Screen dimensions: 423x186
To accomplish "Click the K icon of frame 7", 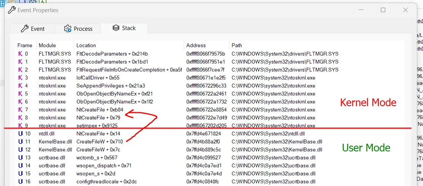I will point(21,110).
